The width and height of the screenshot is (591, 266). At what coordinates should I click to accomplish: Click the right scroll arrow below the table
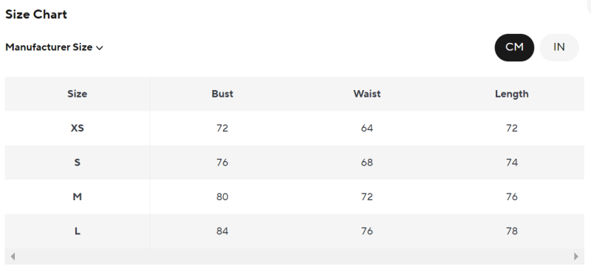tap(576, 256)
